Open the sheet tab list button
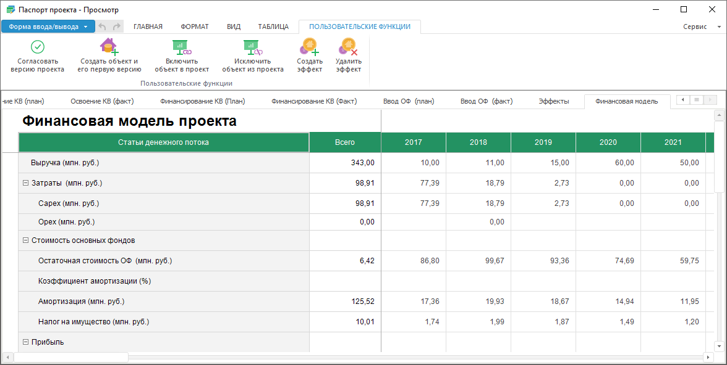This screenshot has width=727, height=365. (x=697, y=100)
